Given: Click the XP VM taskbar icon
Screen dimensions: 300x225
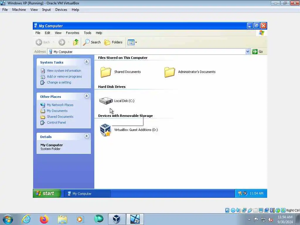Looking at the screenshot, I should pos(135,219).
